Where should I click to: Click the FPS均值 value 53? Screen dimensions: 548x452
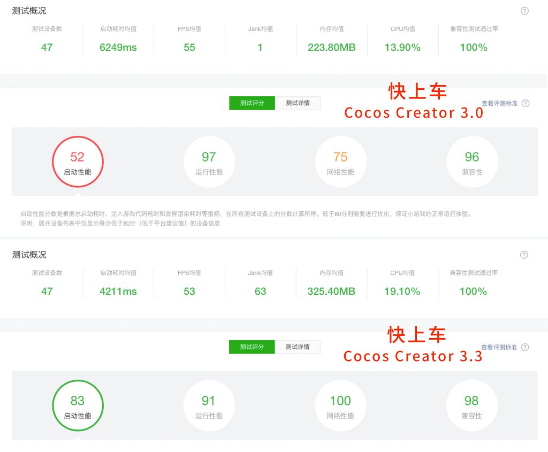pos(189,292)
